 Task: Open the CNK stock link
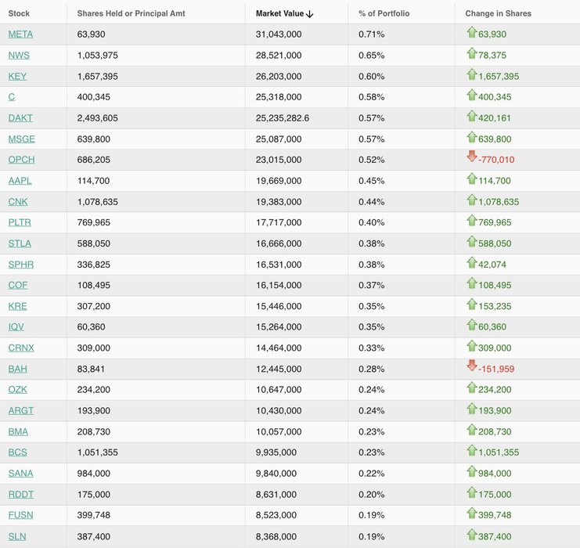(18, 202)
